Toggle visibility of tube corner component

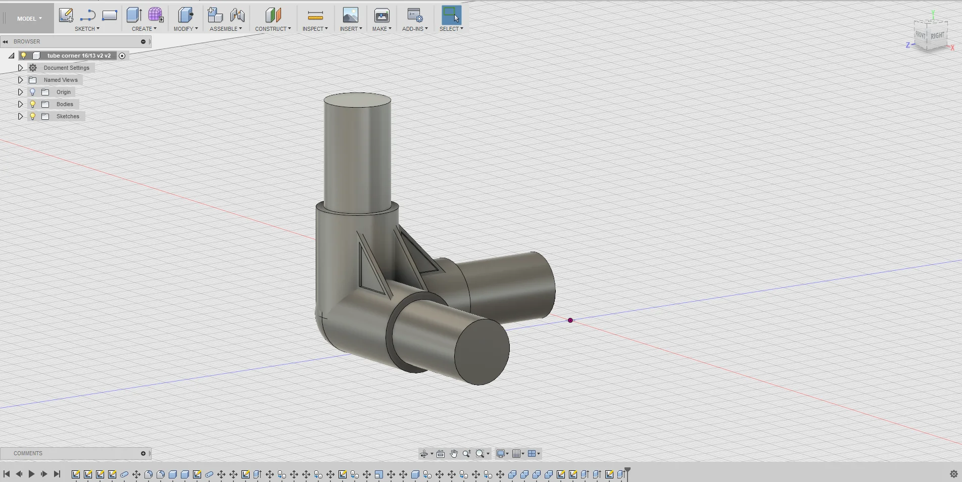(24, 56)
